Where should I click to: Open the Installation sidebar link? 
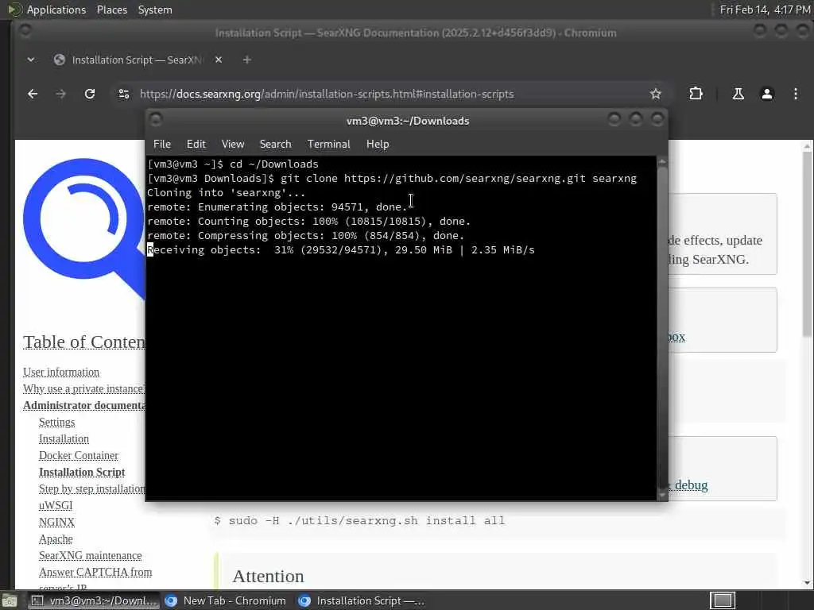pos(64,438)
